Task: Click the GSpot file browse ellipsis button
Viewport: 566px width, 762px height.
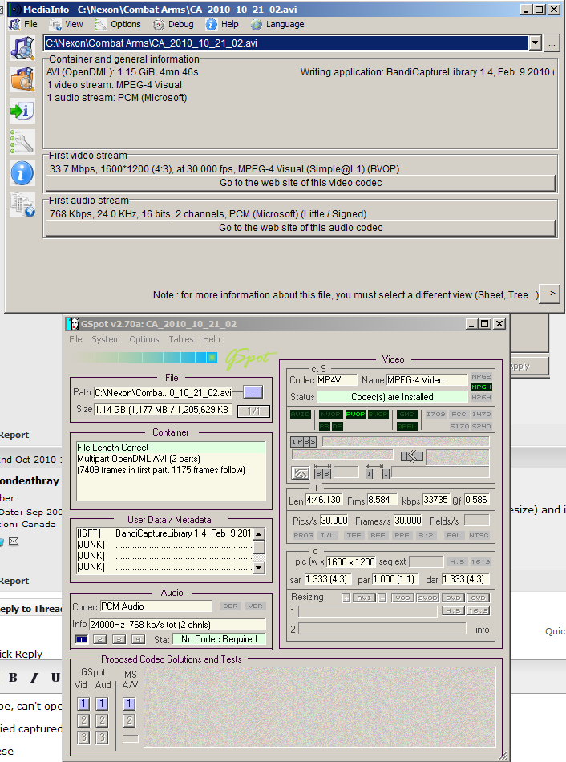Action: pos(253,392)
